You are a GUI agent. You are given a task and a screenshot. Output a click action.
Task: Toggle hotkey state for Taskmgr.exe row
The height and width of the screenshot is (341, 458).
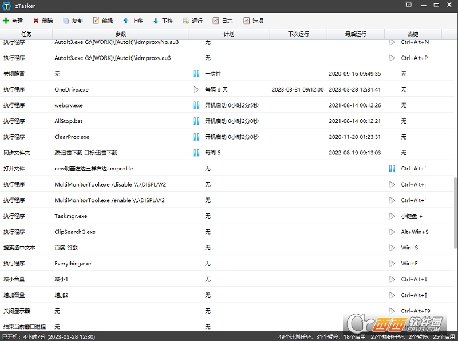click(x=392, y=216)
